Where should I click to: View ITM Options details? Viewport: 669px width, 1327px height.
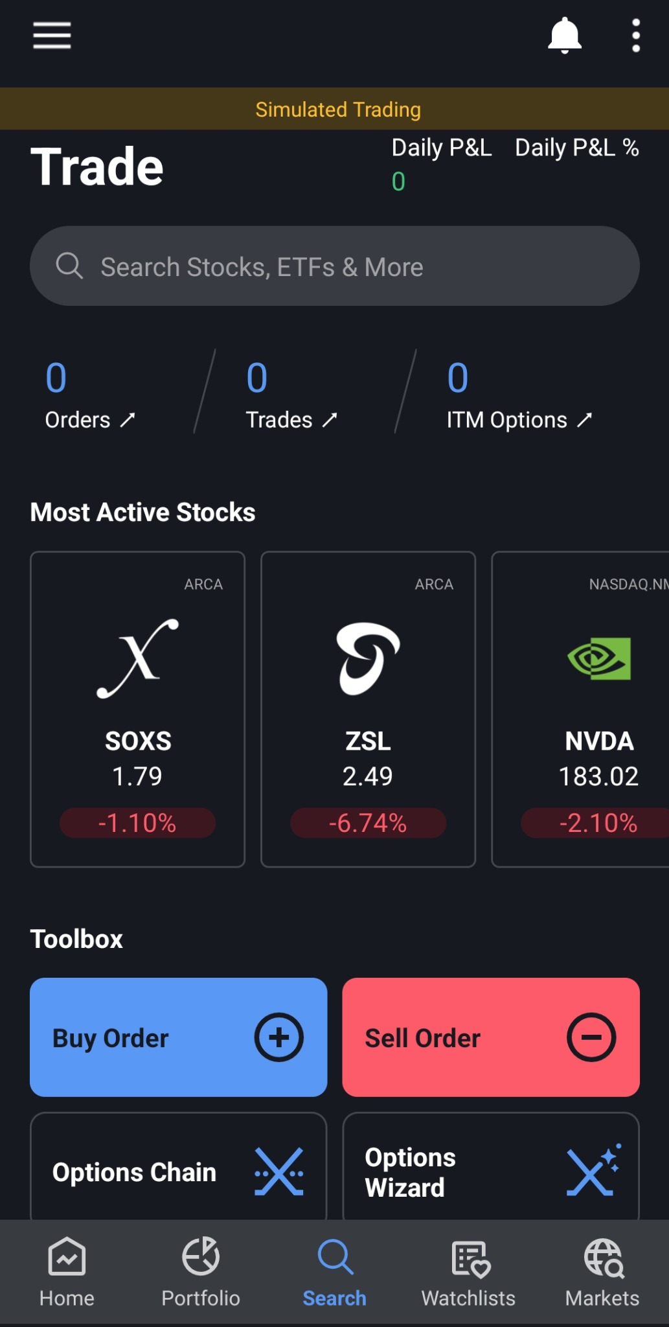(519, 420)
